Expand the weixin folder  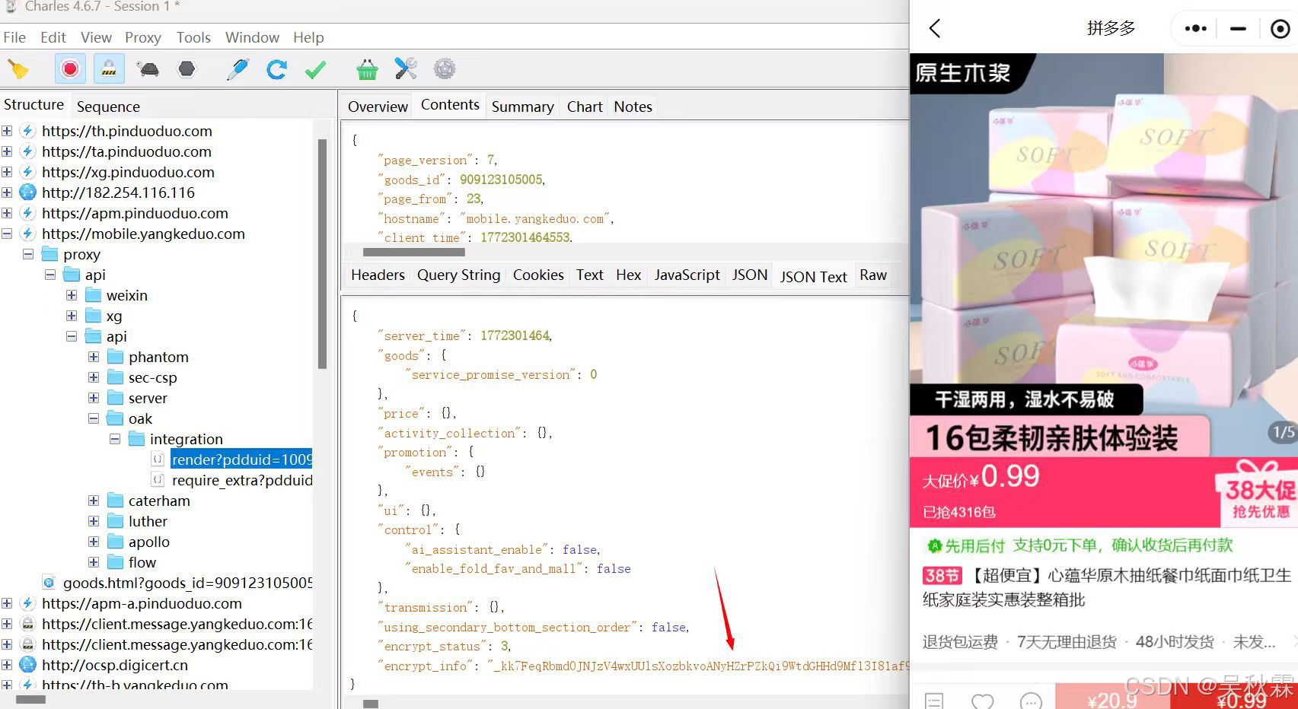[x=72, y=295]
